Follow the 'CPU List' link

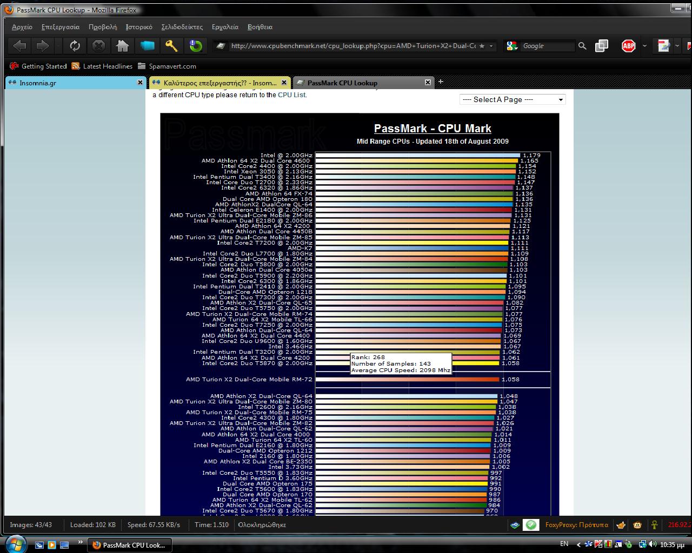(x=291, y=95)
